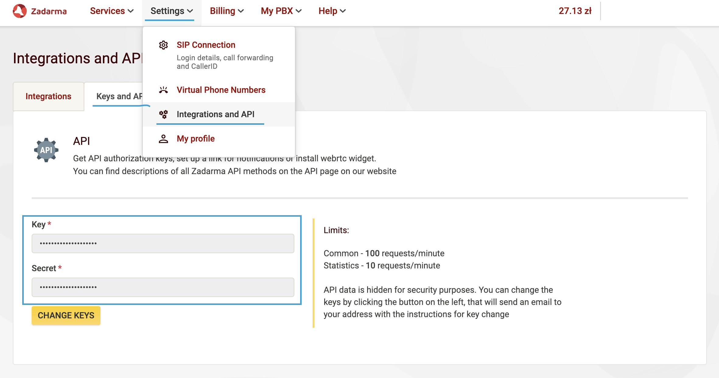Click into the Key input field
The height and width of the screenshot is (378, 719).
(163, 243)
